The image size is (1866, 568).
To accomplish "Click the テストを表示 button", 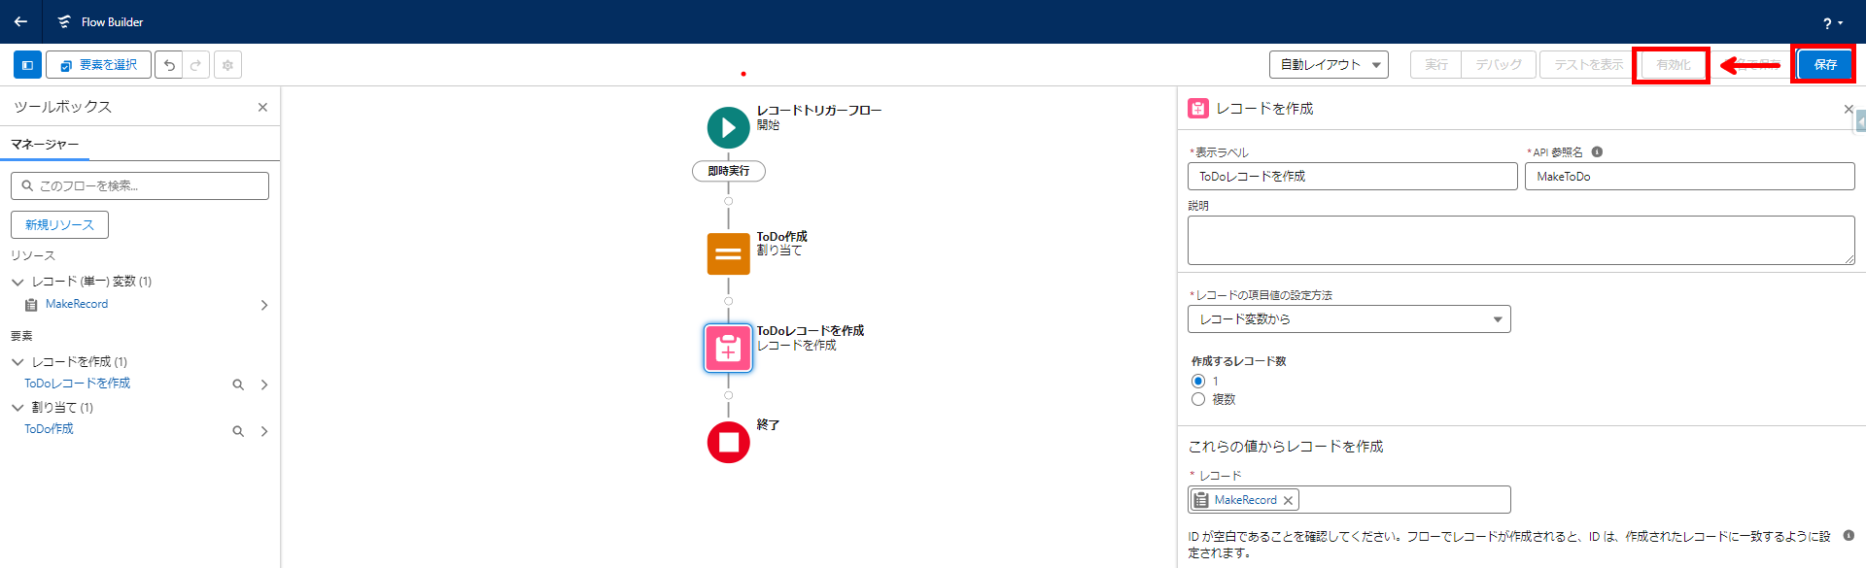I will [1588, 65].
